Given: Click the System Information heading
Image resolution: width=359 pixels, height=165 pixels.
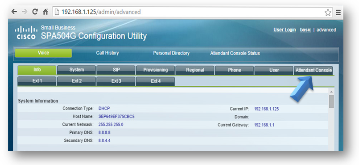Looking at the screenshot, I should 38,101.
